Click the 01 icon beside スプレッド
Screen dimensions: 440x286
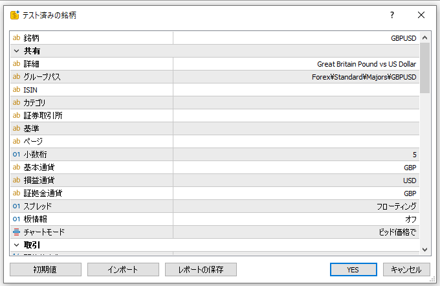(x=17, y=206)
